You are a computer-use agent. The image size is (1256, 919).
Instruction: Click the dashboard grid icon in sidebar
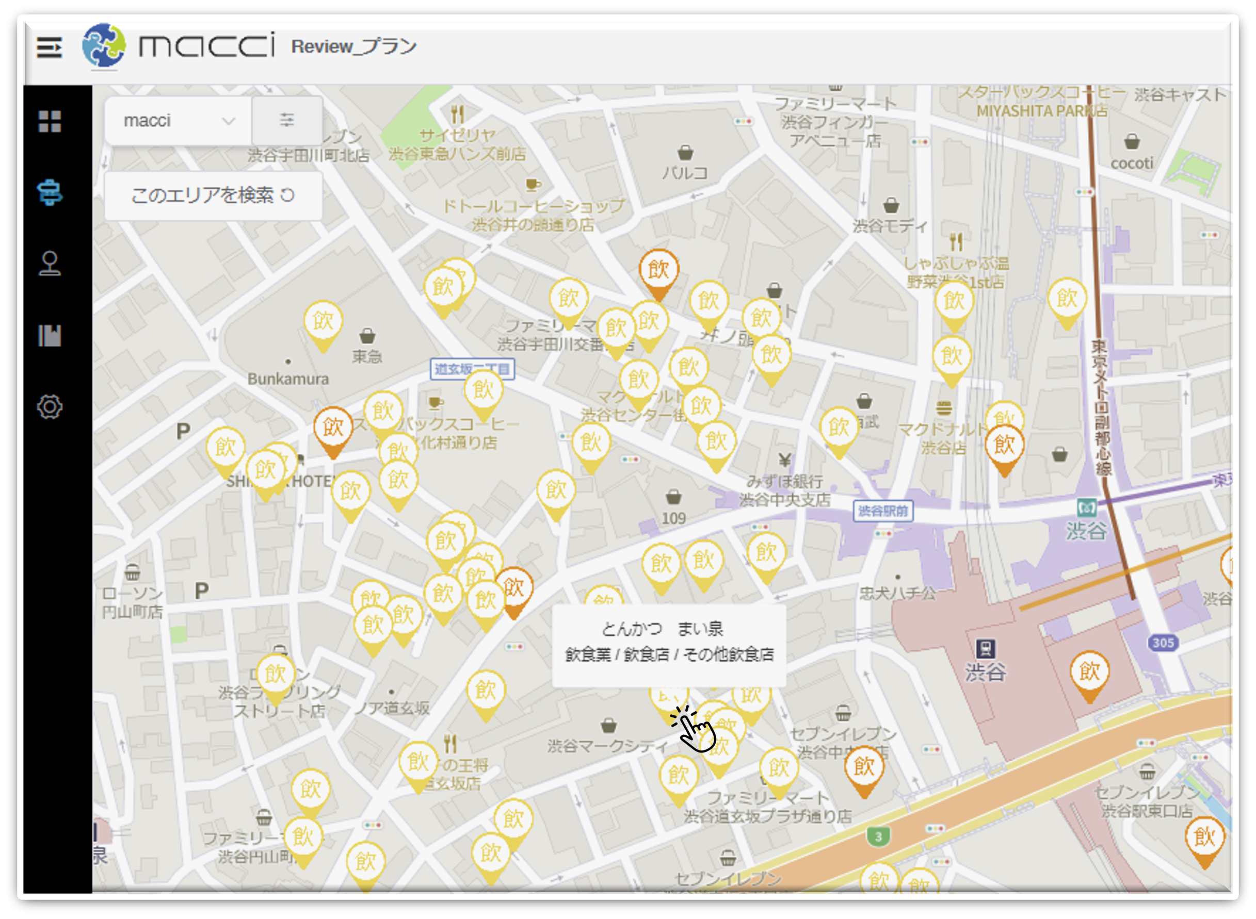pos(50,121)
